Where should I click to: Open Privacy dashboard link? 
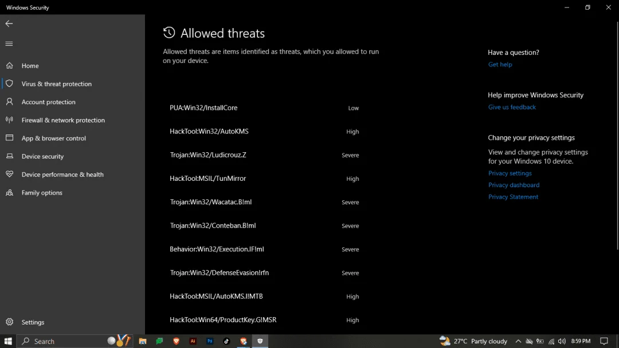(x=514, y=185)
